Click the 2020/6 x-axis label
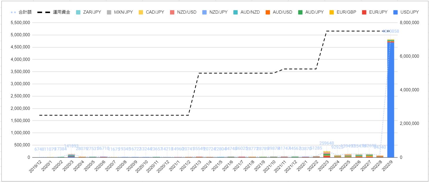 pos(100,166)
